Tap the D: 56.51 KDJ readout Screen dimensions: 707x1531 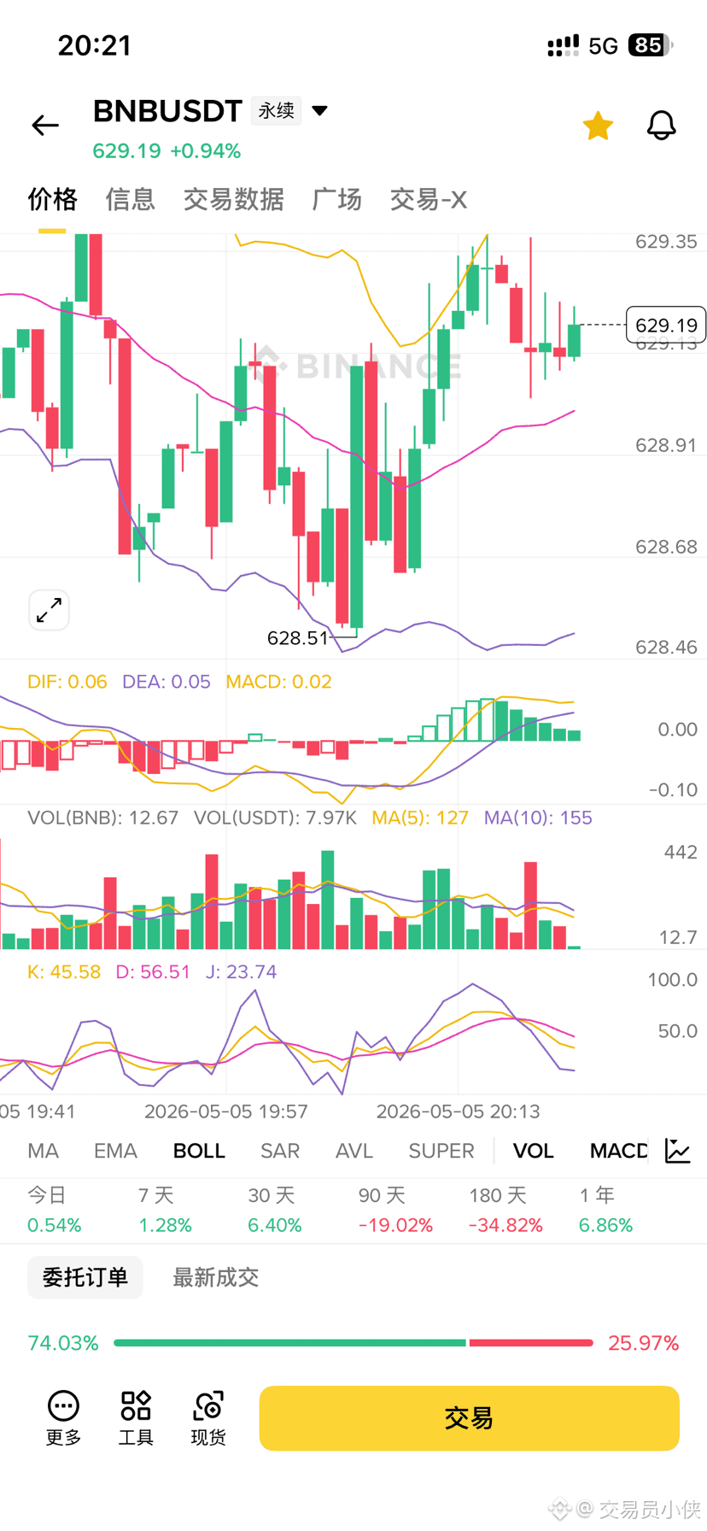click(153, 971)
